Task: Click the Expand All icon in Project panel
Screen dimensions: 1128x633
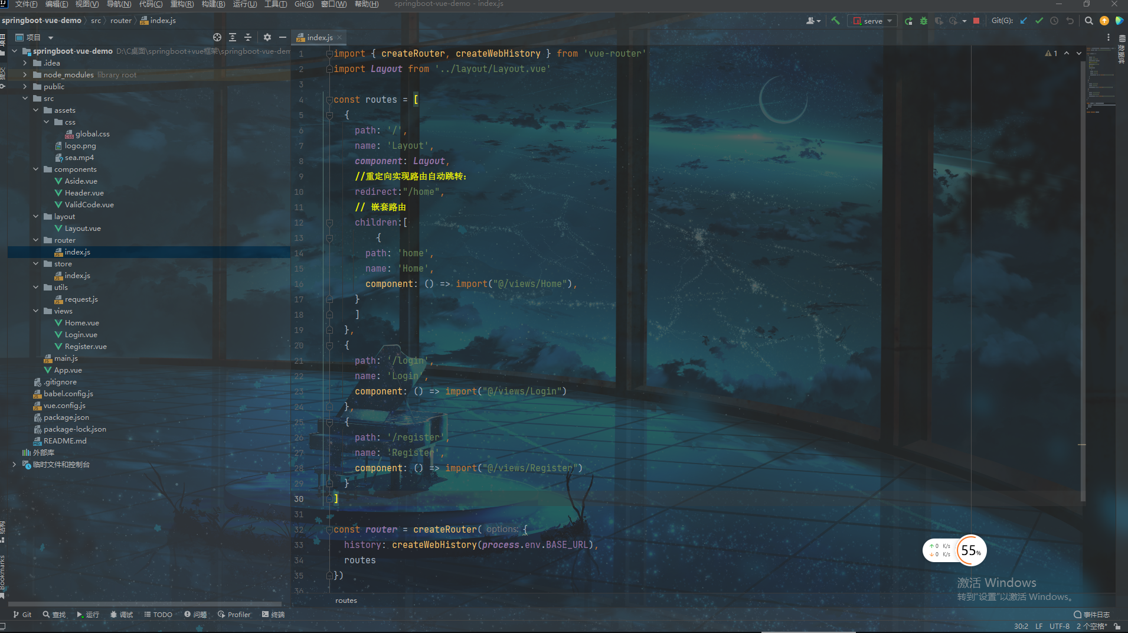Action: [x=233, y=37]
